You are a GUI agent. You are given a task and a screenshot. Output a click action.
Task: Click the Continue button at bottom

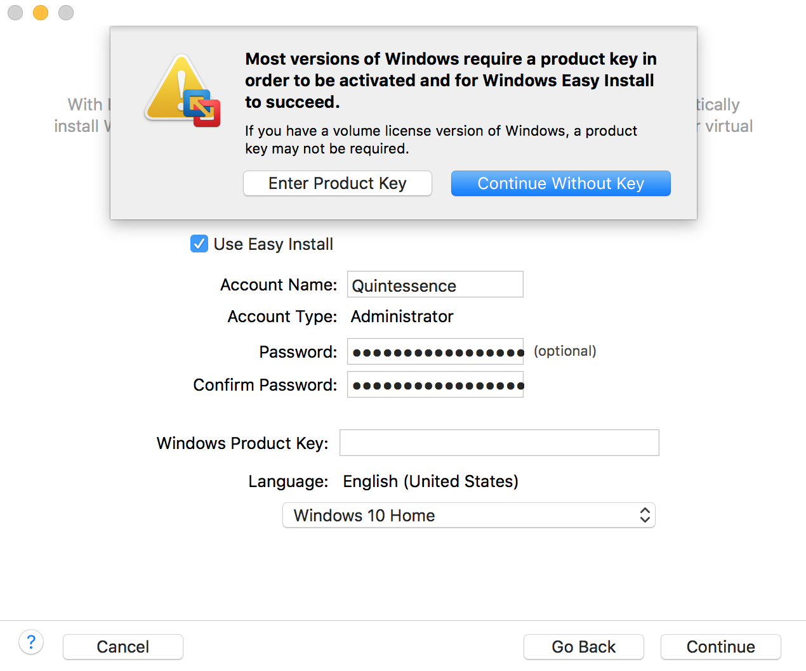721,647
